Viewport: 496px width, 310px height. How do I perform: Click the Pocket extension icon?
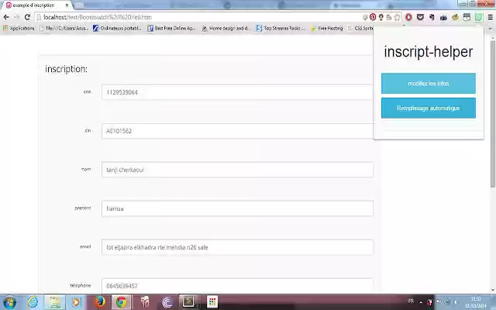(420, 17)
